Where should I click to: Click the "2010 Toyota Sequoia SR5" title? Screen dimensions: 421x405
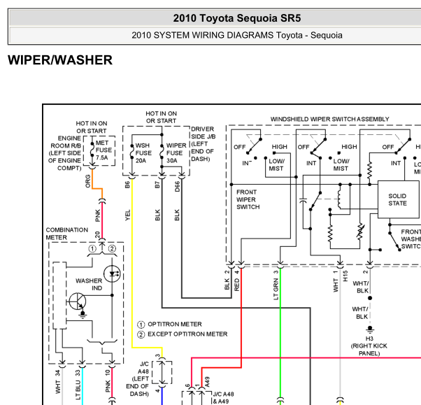tap(237, 18)
